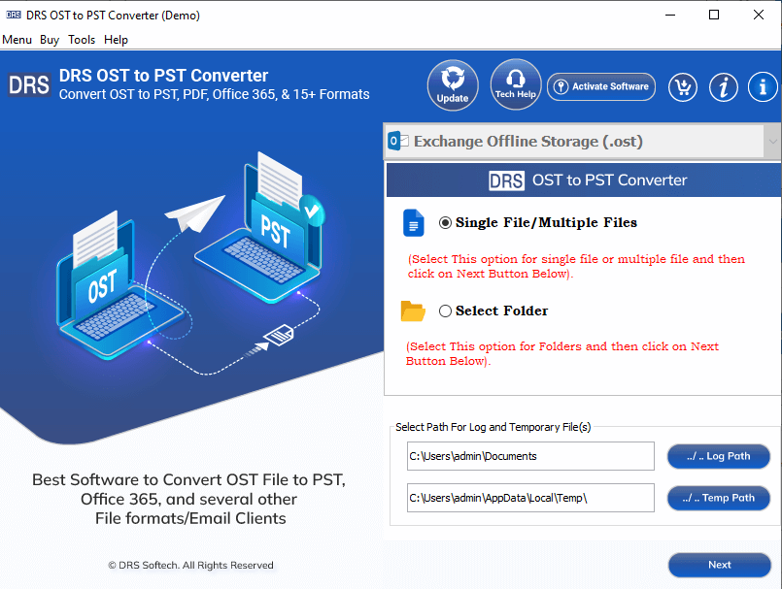Click the italic 'i' info icon
Image resolution: width=782 pixels, height=589 pixels.
click(723, 87)
